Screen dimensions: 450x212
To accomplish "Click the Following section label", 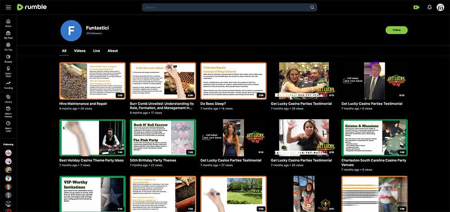I will (8, 144).
